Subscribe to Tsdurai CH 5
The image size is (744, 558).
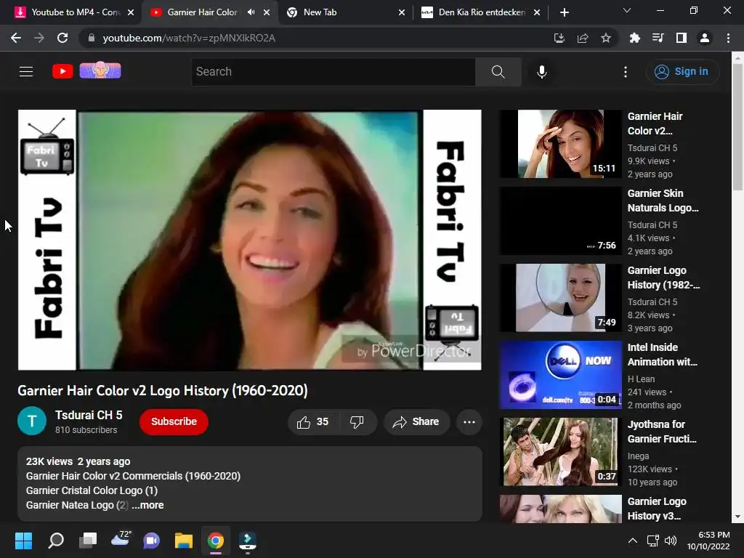174,422
